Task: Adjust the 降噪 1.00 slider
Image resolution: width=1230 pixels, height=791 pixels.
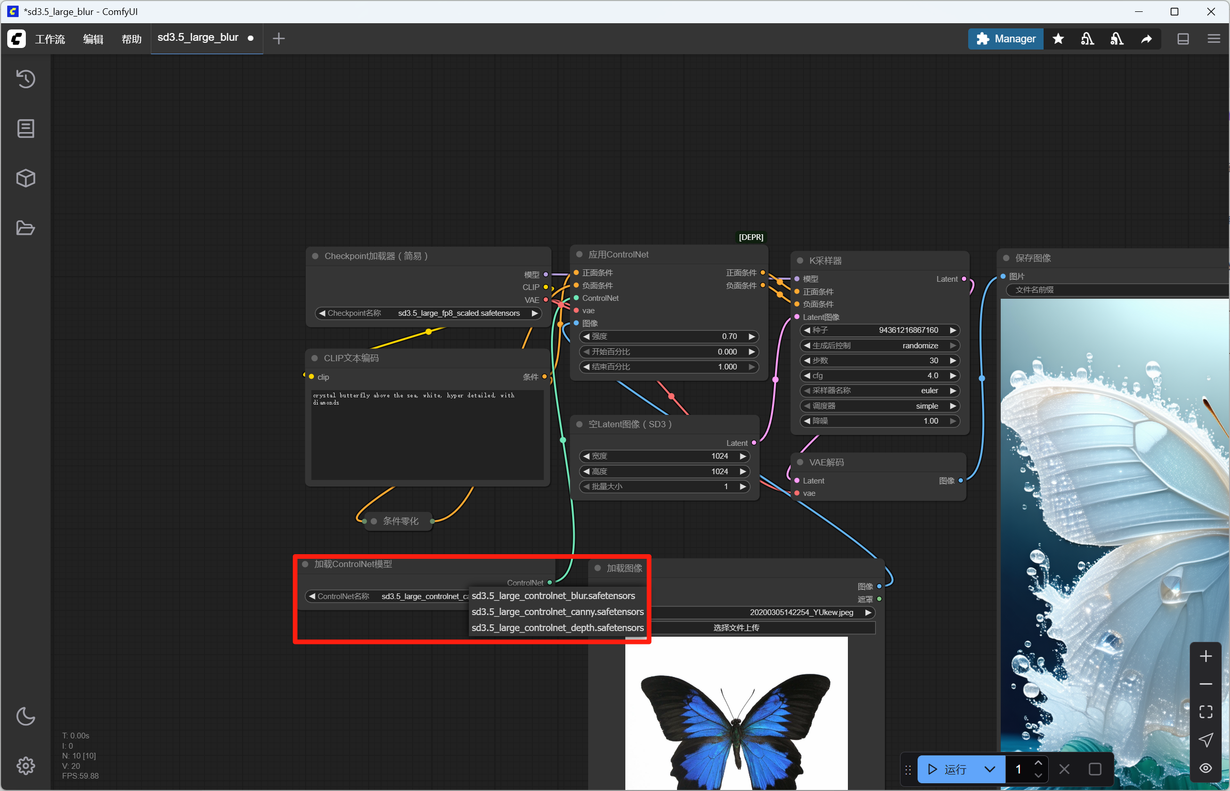Action: pos(880,421)
